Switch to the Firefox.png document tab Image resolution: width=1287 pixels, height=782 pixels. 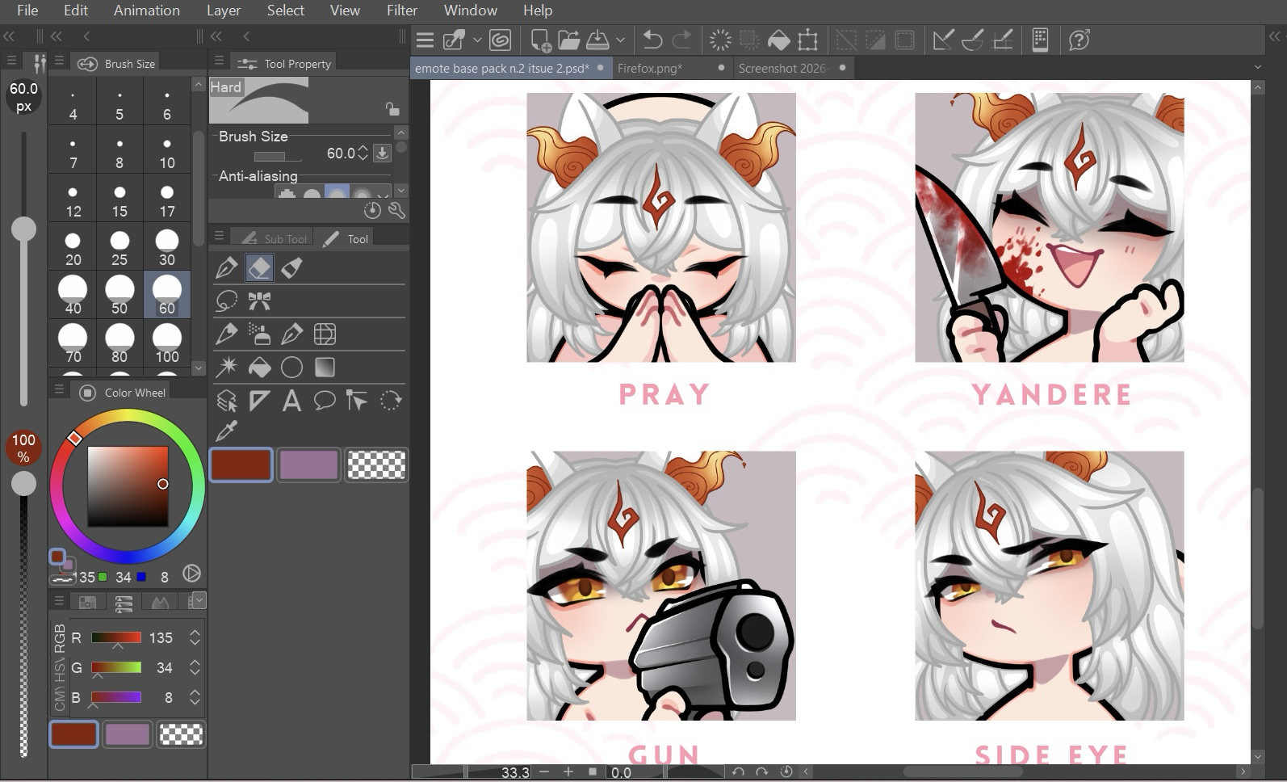tap(650, 68)
